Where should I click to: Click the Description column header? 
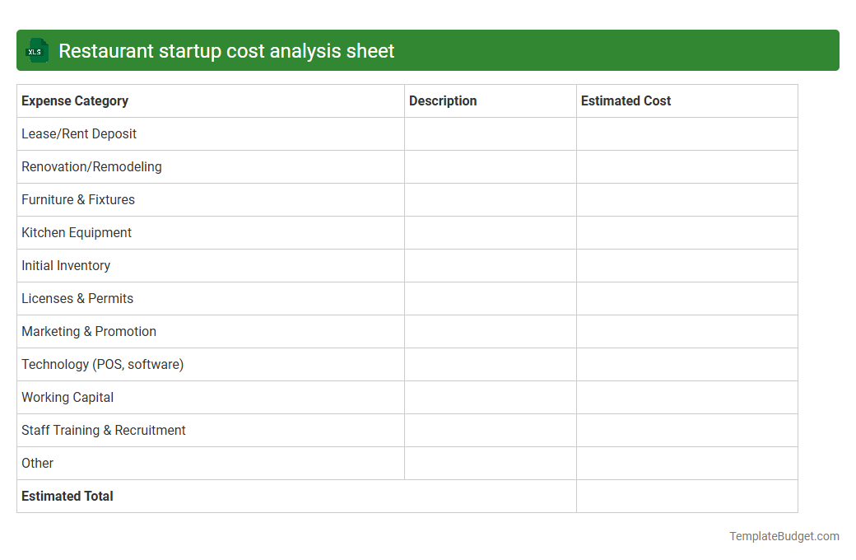tap(442, 100)
